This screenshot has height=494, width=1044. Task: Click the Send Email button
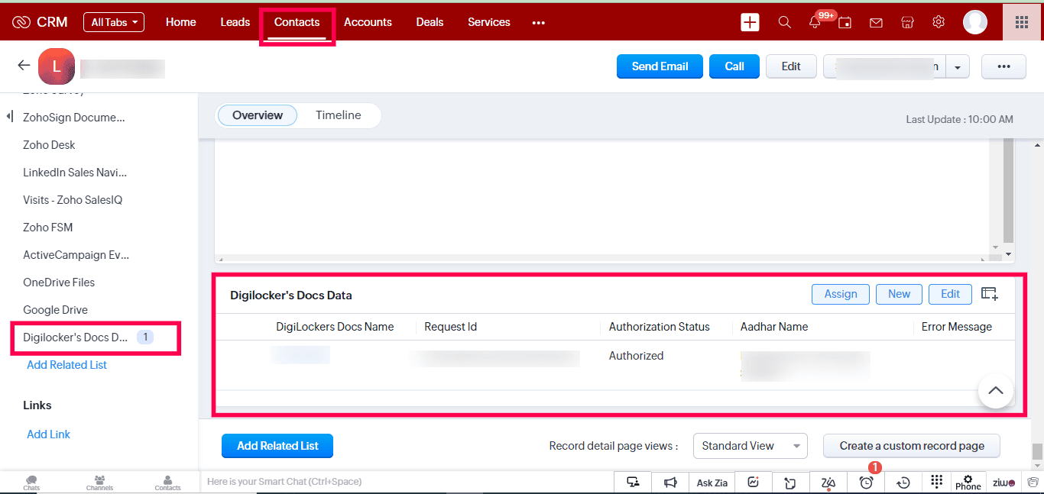point(660,66)
